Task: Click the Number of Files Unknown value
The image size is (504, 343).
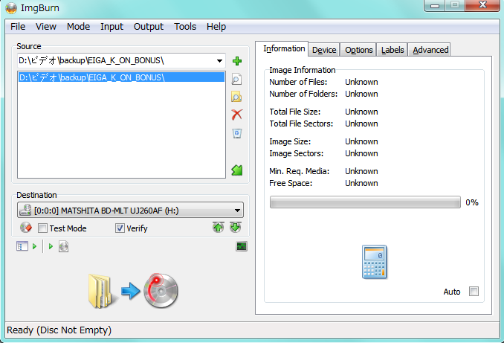Action: (361, 82)
